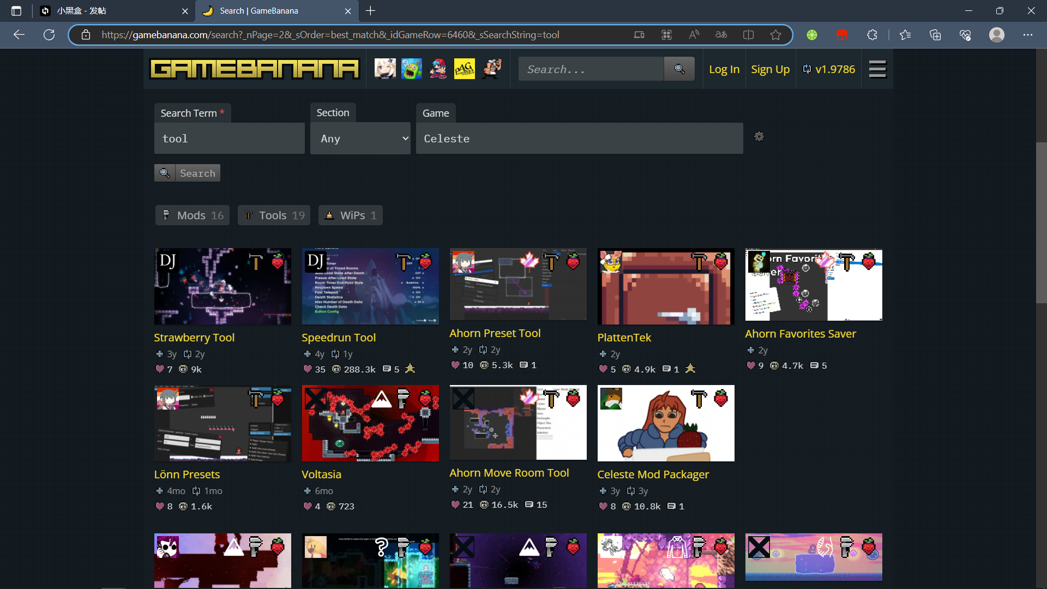
Task: Open browser profile avatar
Action: (997, 35)
